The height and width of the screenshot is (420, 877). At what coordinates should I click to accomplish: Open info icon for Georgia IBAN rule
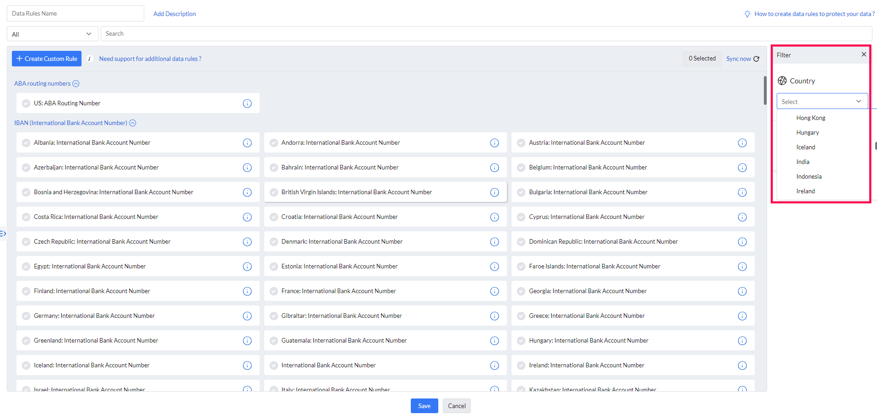(x=742, y=291)
